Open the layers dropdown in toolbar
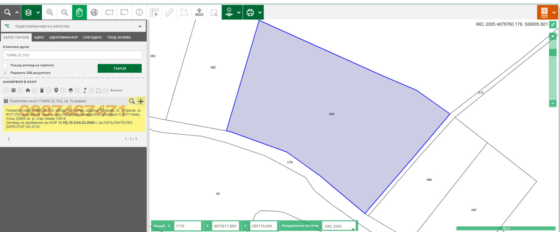The image size is (560, 232). click(x=38, y=13)
